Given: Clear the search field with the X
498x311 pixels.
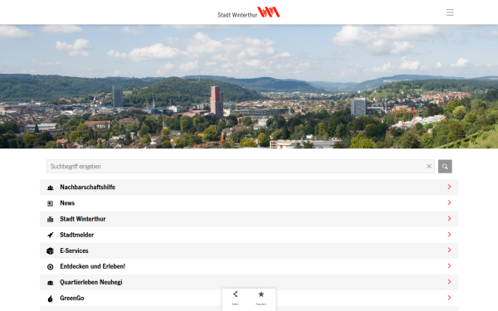Looking at the screenshot, I should 429,167.
